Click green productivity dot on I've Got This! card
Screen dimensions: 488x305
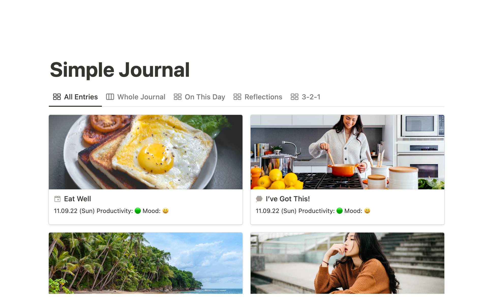point(340,211)
